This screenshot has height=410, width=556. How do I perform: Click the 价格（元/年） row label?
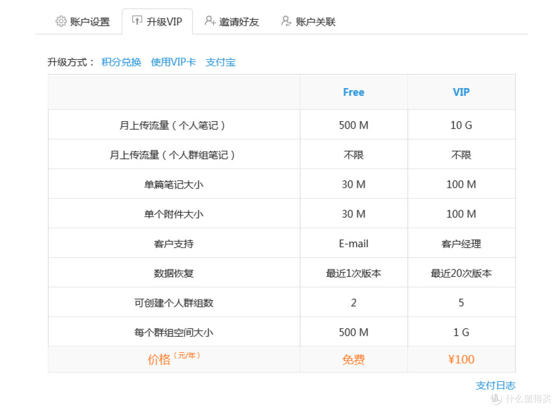click(173, 359)
